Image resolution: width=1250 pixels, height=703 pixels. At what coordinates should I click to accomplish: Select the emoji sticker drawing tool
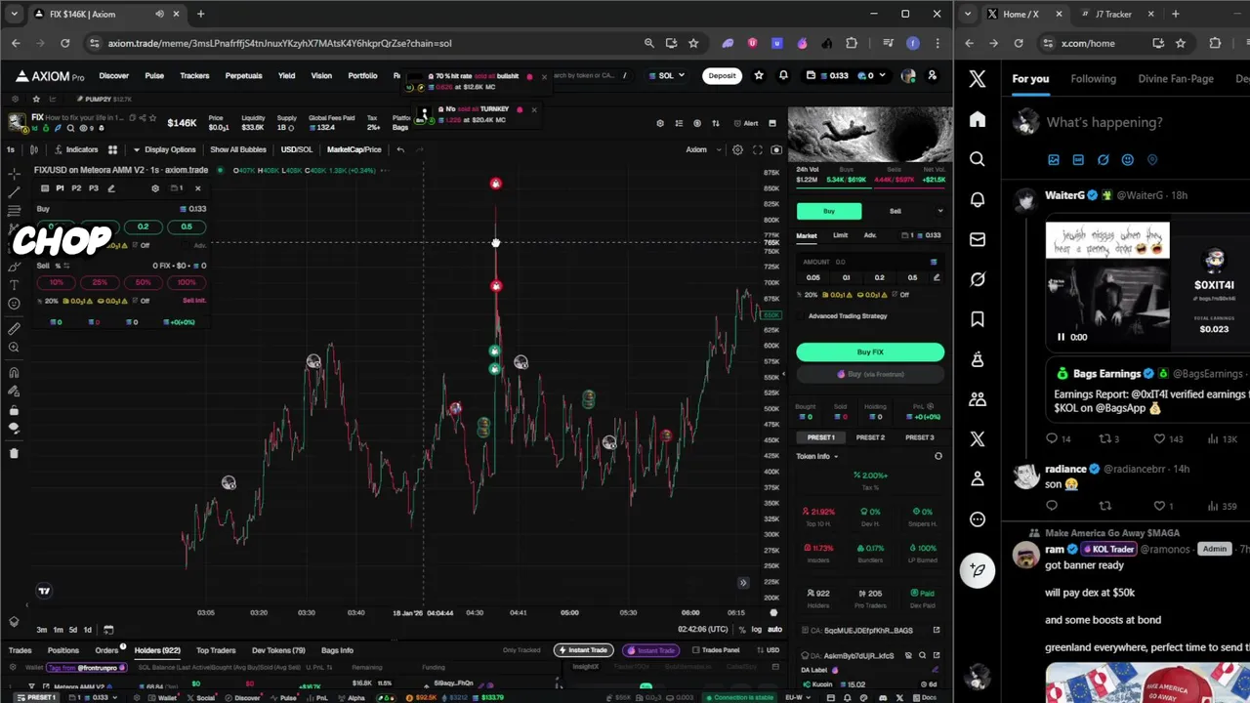tap(14, 304)
